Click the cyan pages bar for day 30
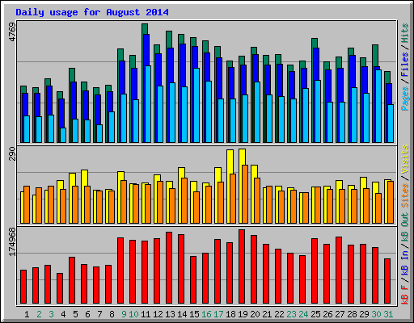The width and height of the screenshot is (414, 323). (x=378, y=106)
